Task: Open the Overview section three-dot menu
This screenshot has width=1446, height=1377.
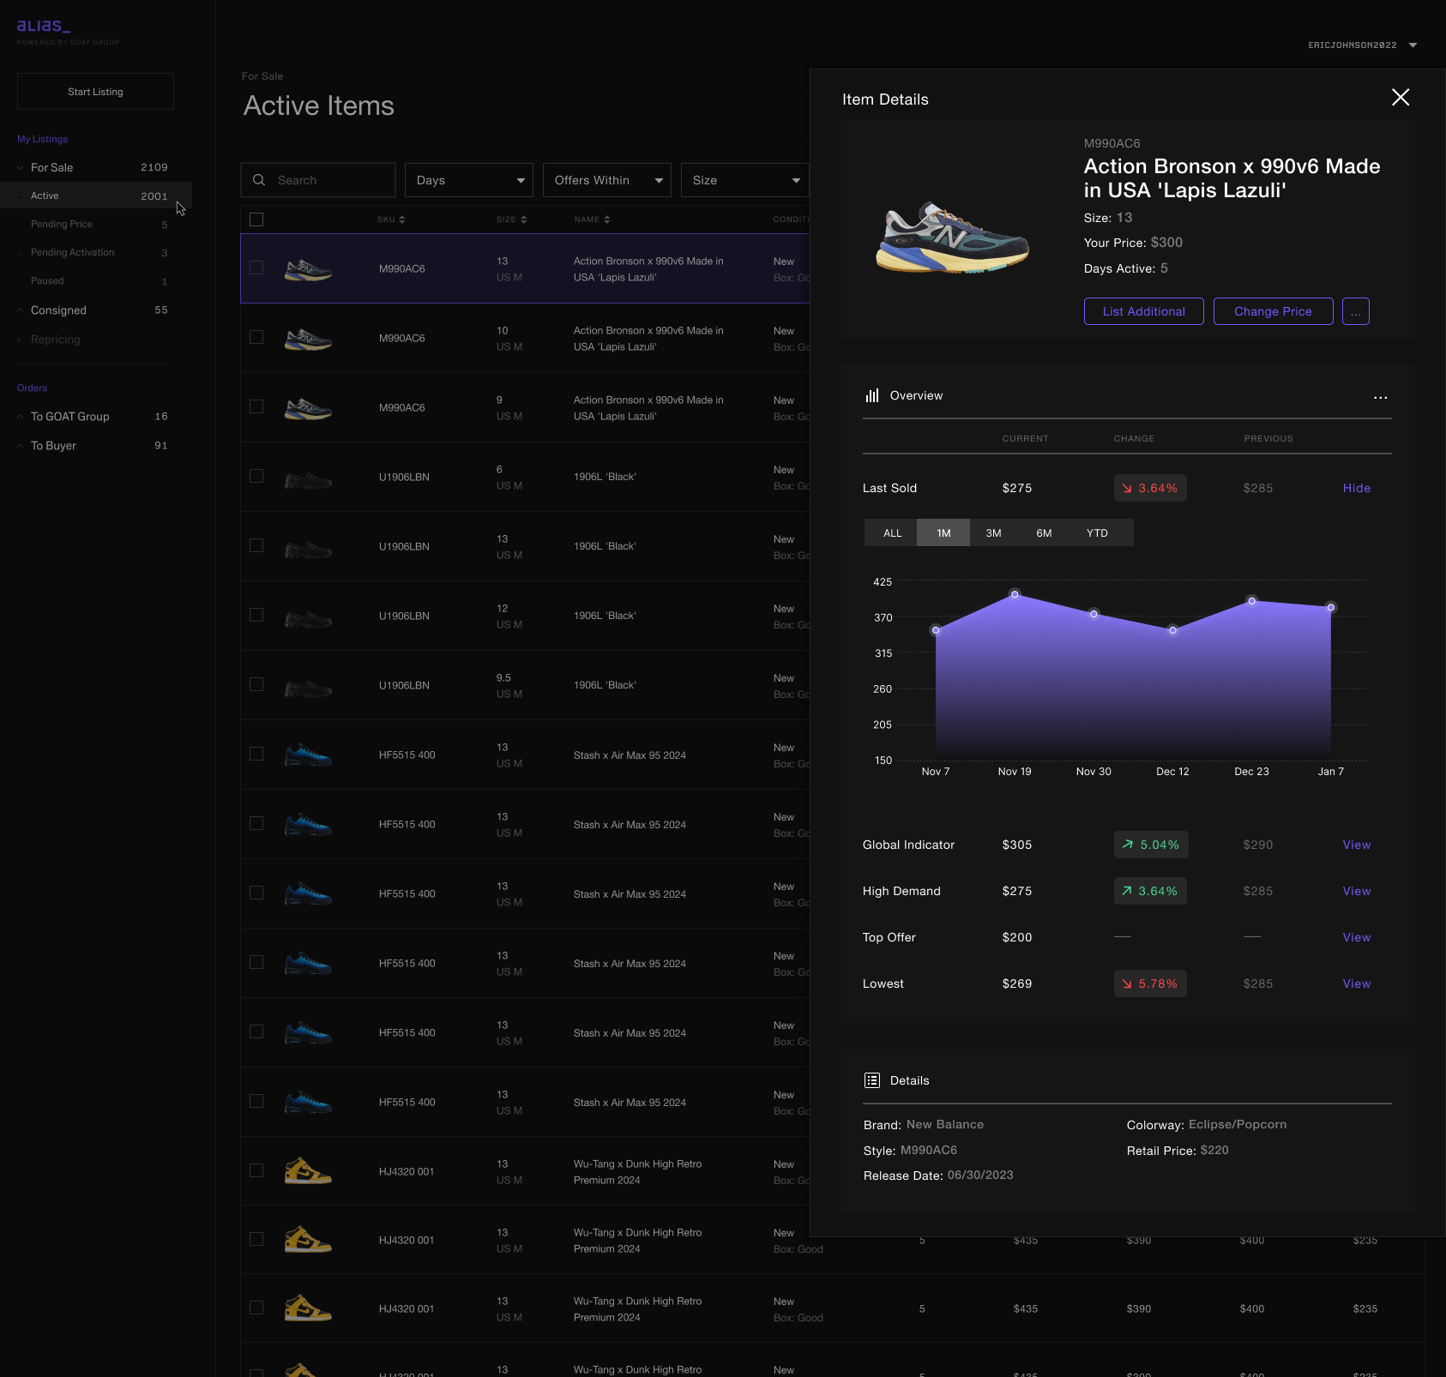Action: pos(1380,397)
